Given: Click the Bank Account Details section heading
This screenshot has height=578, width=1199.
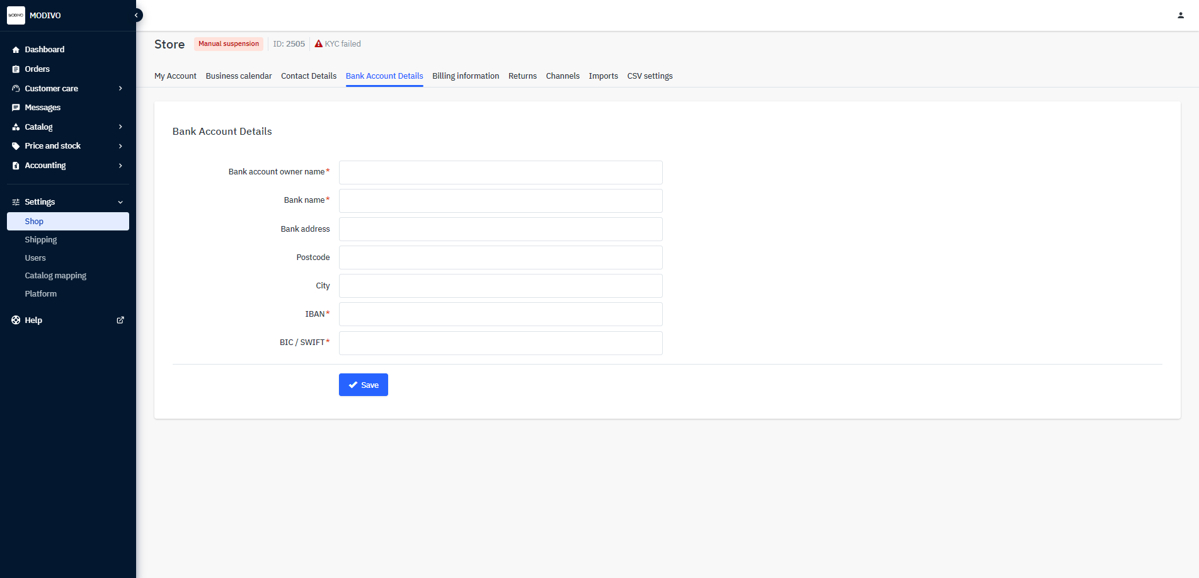Looking at the screenshot, I should 222,132.
